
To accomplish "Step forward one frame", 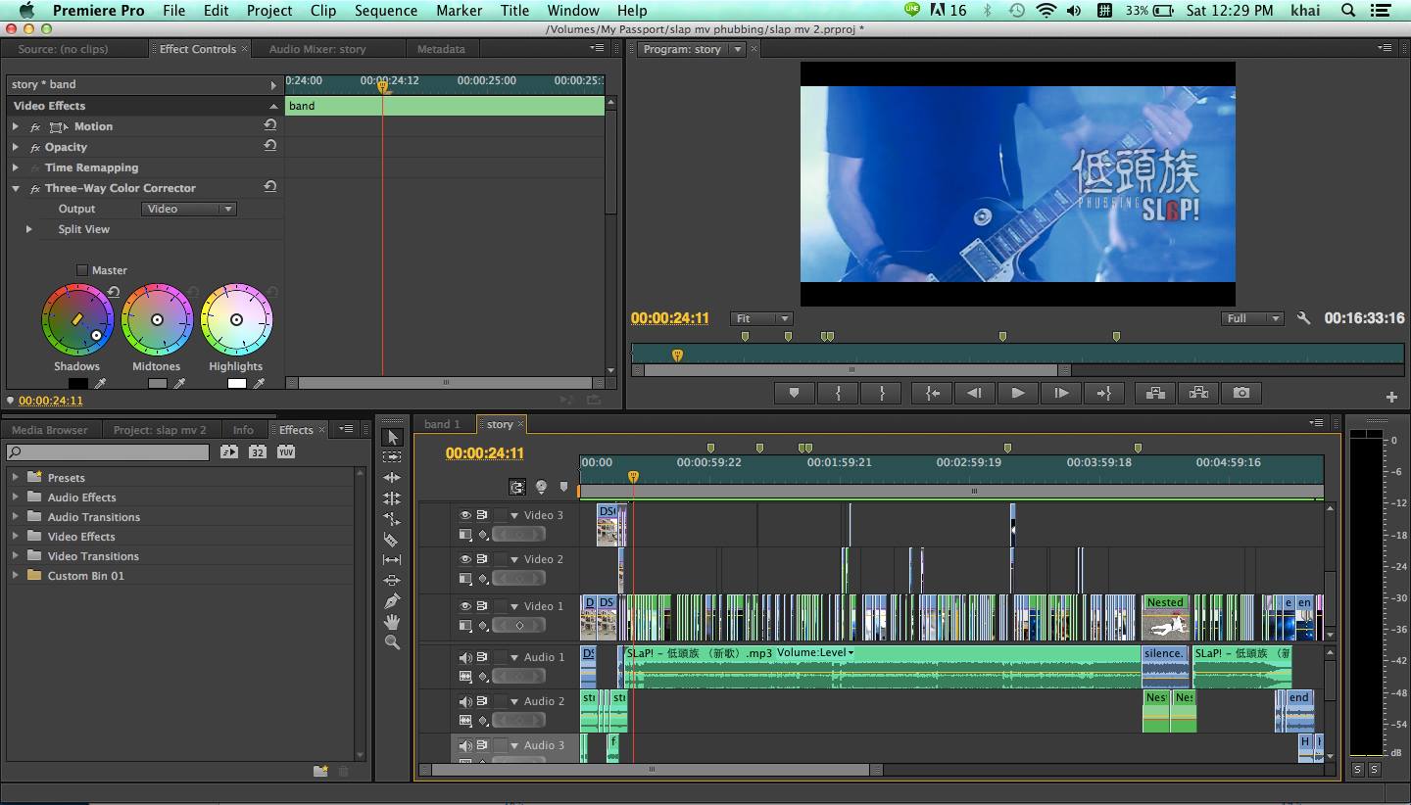I will tap(1060, 393).
